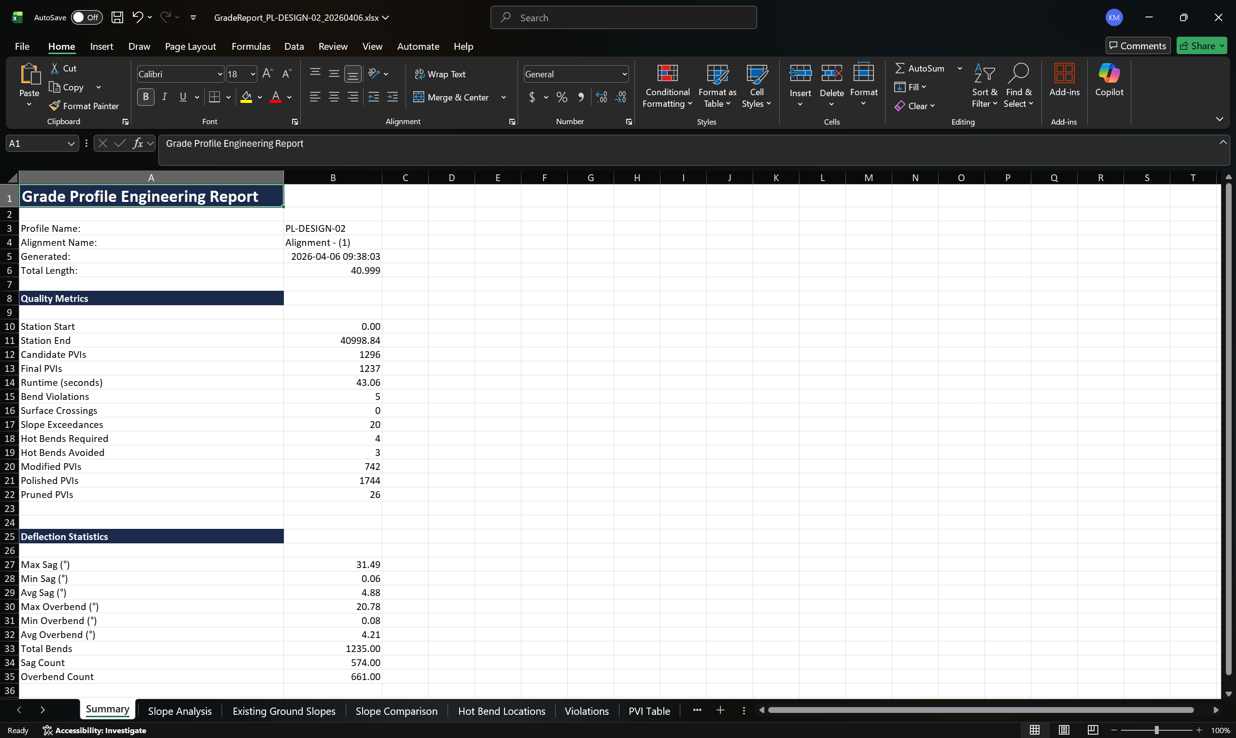Switch to Hot Bend Locations sheet
Image resolution: width=1236 pixels, height=738 pixels.
pos(502,710)
